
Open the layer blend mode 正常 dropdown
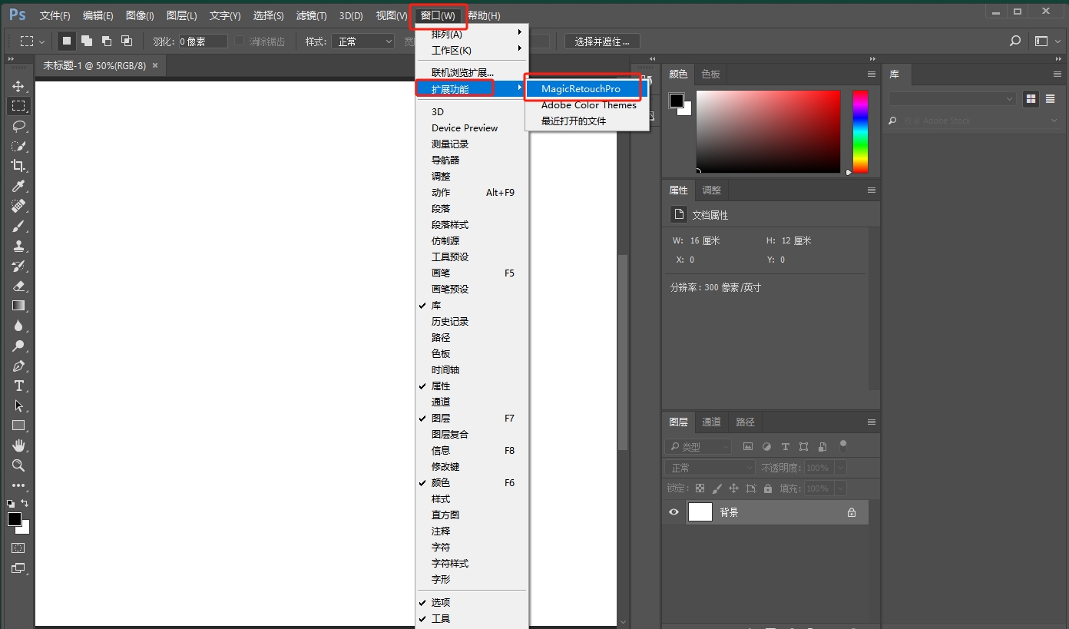[710, 467]
